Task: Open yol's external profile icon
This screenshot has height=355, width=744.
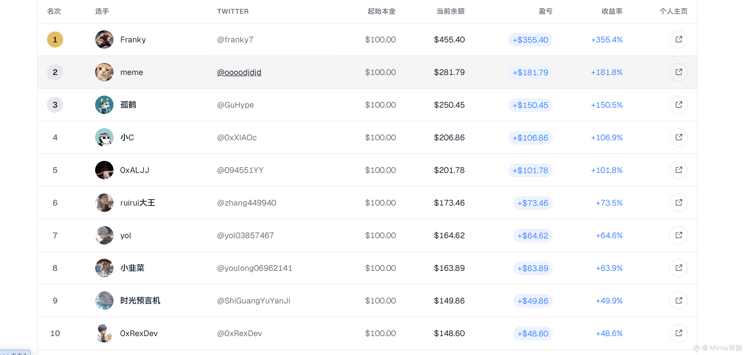Action: click(678, 235)
